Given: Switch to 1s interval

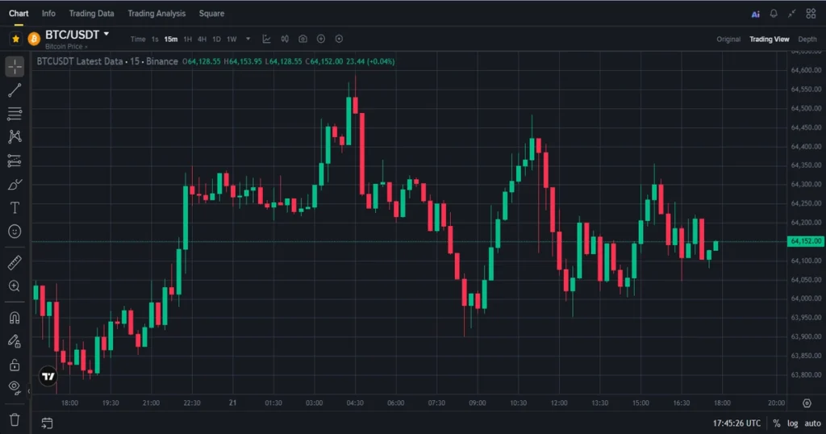Looking at the screenshot, I should [155, 39].
